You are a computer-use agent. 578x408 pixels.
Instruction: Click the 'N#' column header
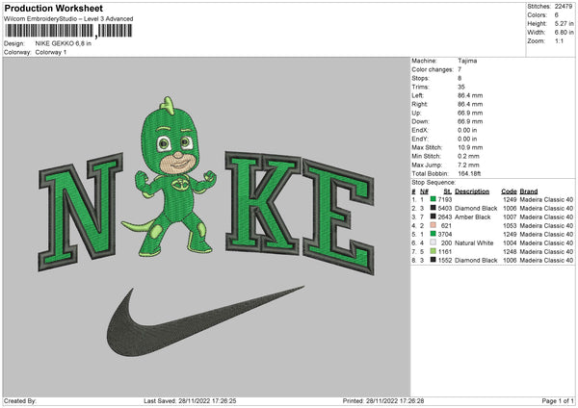click(x=424, y=191)
